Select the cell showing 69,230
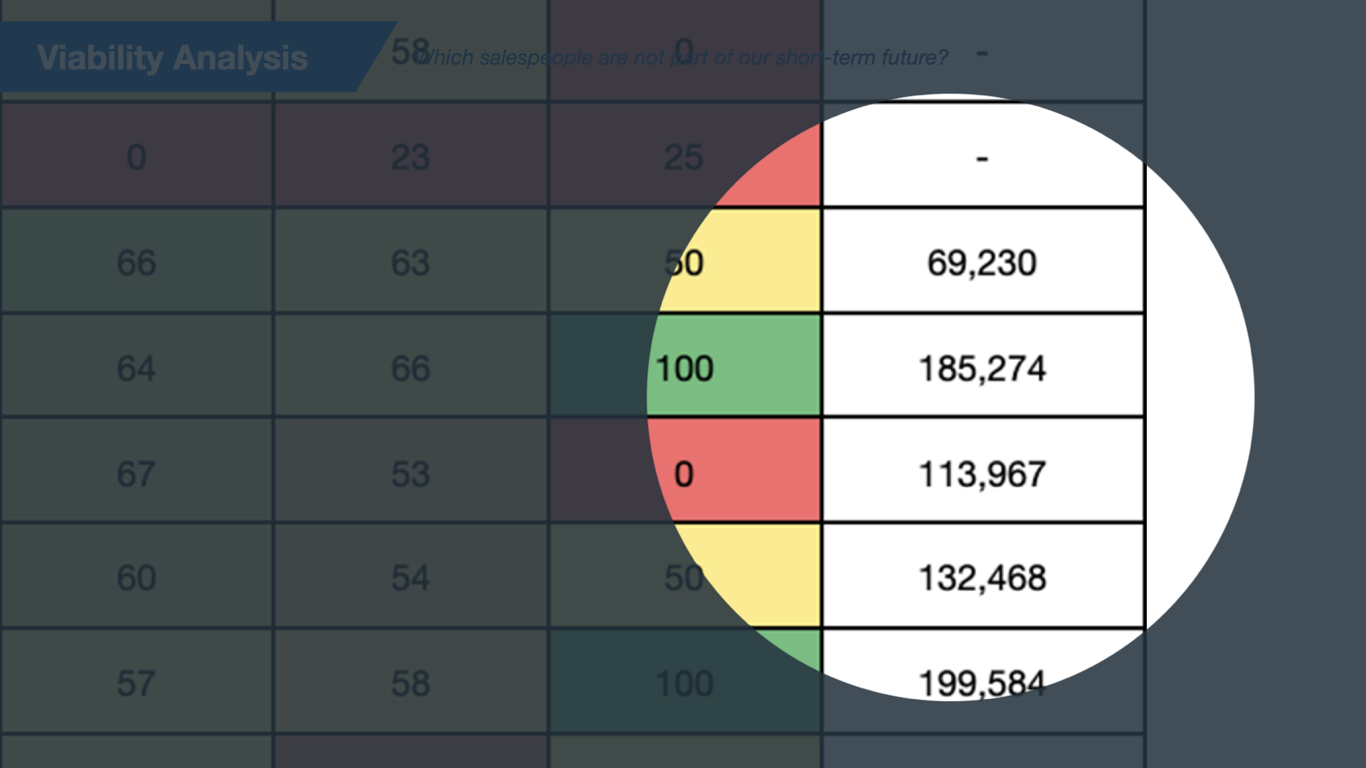This screenshot has height=768, width=1366. [x=983, y=261]
